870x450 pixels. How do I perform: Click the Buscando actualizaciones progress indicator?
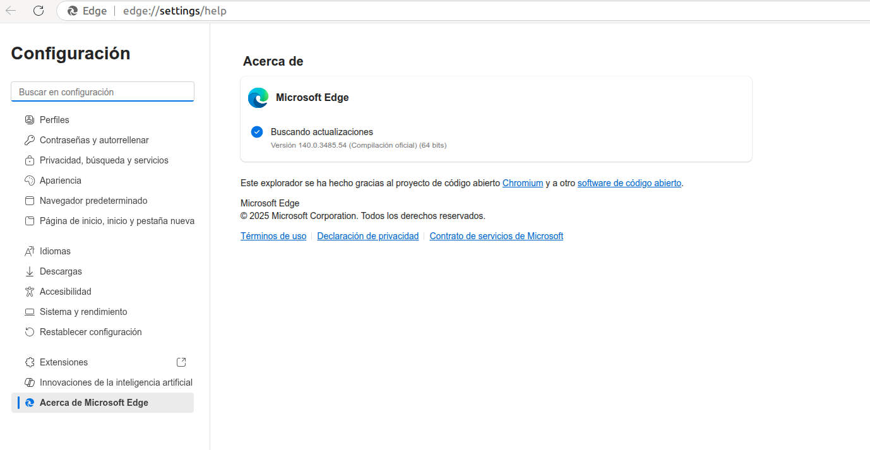[x=257, y=132]
